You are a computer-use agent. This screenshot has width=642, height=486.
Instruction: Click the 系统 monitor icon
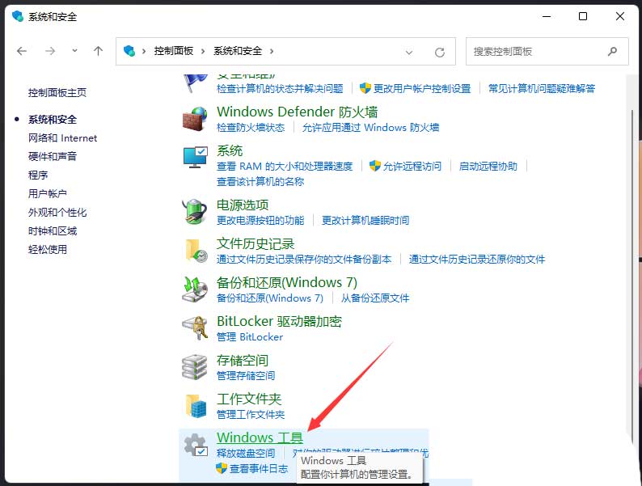tap(195, 157)
